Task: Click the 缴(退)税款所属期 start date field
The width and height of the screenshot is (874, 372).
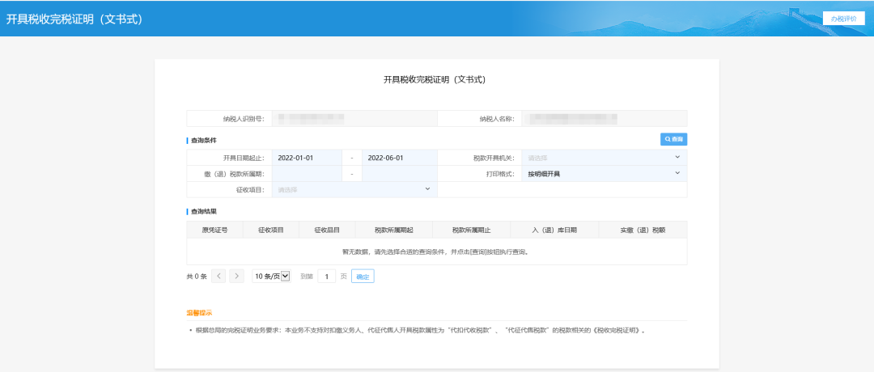Action: click(306, 174)
